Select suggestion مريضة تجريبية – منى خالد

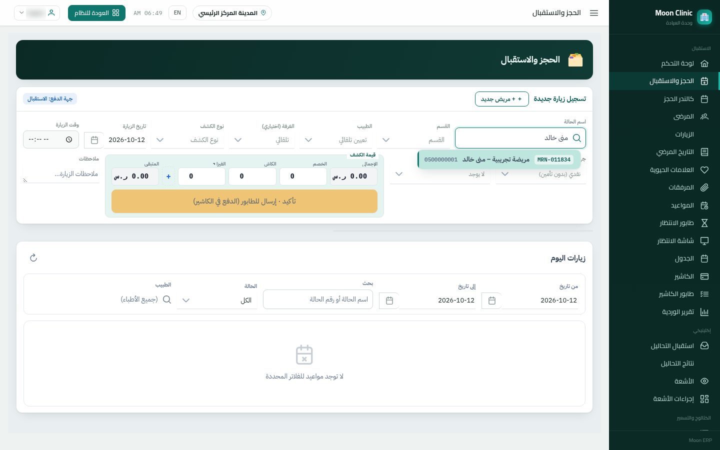pos(499,159)
